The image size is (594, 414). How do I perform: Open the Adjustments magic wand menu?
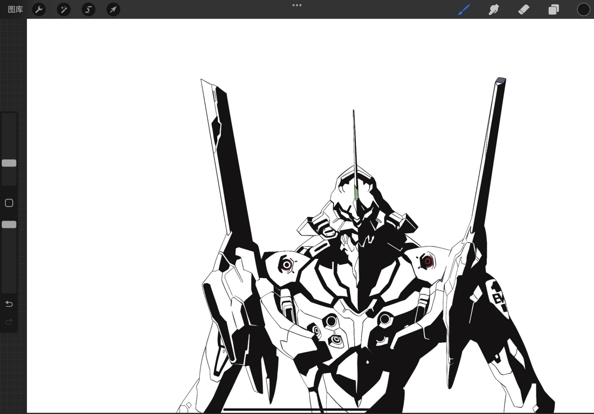[x=64, y=9]
